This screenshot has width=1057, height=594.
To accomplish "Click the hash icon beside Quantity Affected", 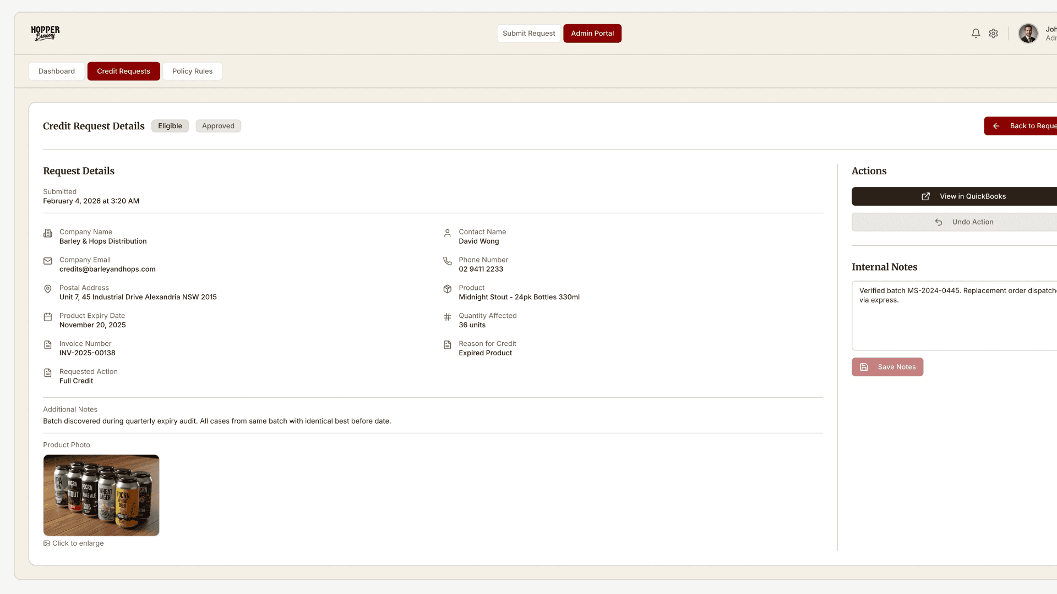I will point(448,317).
